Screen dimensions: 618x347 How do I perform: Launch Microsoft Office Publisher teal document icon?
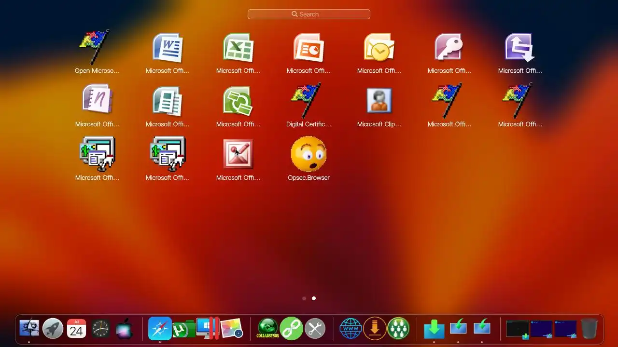point(168,101)
